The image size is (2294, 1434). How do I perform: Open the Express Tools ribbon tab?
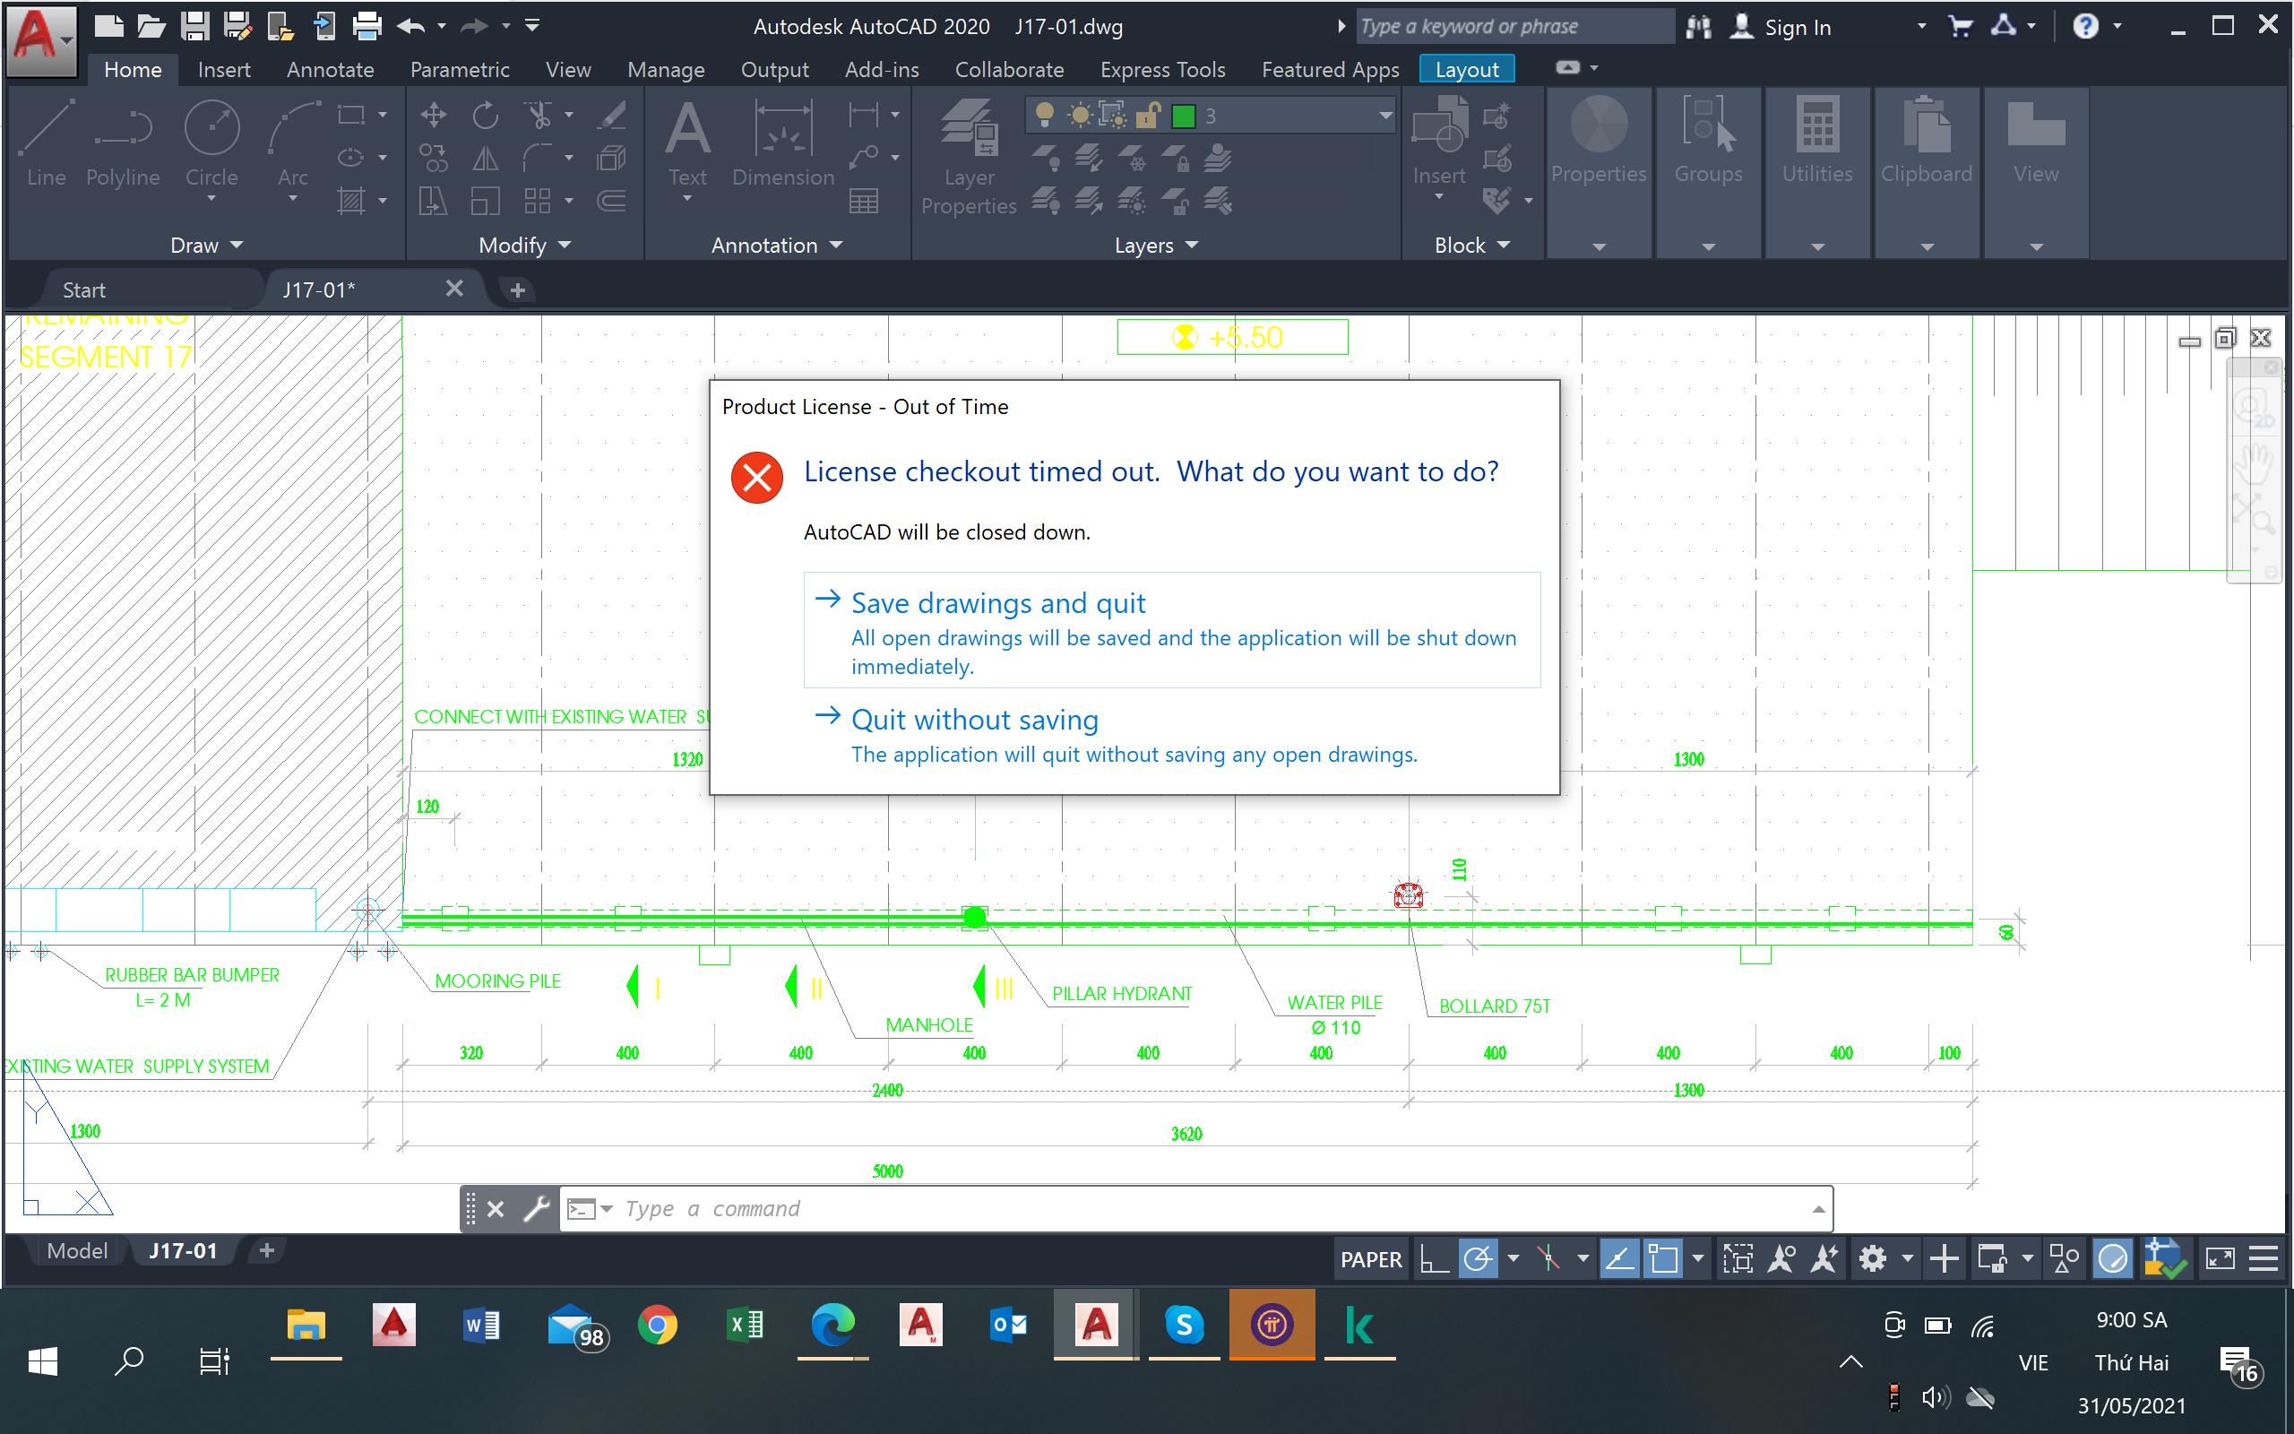[x=1162, y=69]
